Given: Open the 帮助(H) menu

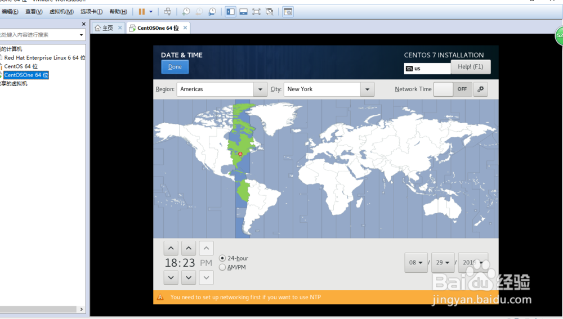Looking at the screenshot, I should (118, 12).
